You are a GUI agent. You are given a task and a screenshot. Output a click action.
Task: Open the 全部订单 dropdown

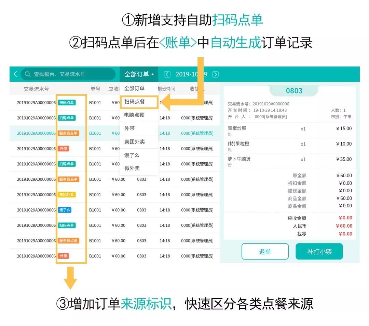coord(139,74)
